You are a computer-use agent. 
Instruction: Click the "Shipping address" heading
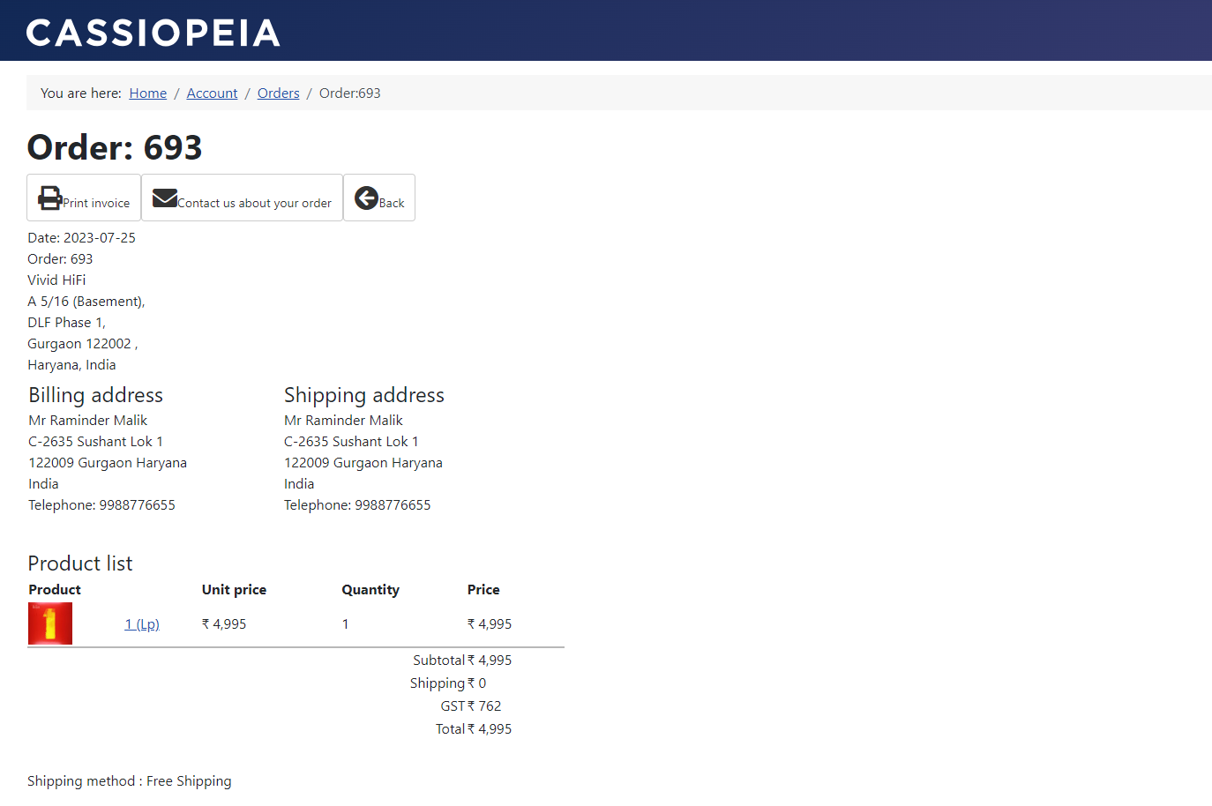pyautogui.click(x=364, y=395)
